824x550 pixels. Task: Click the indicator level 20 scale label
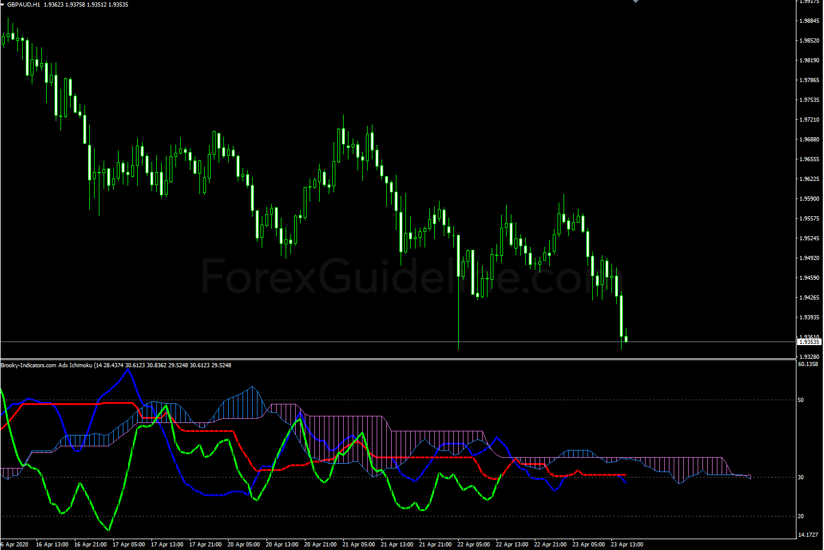pos(801,516)
